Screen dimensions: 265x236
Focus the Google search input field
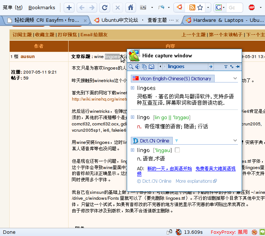235,8
